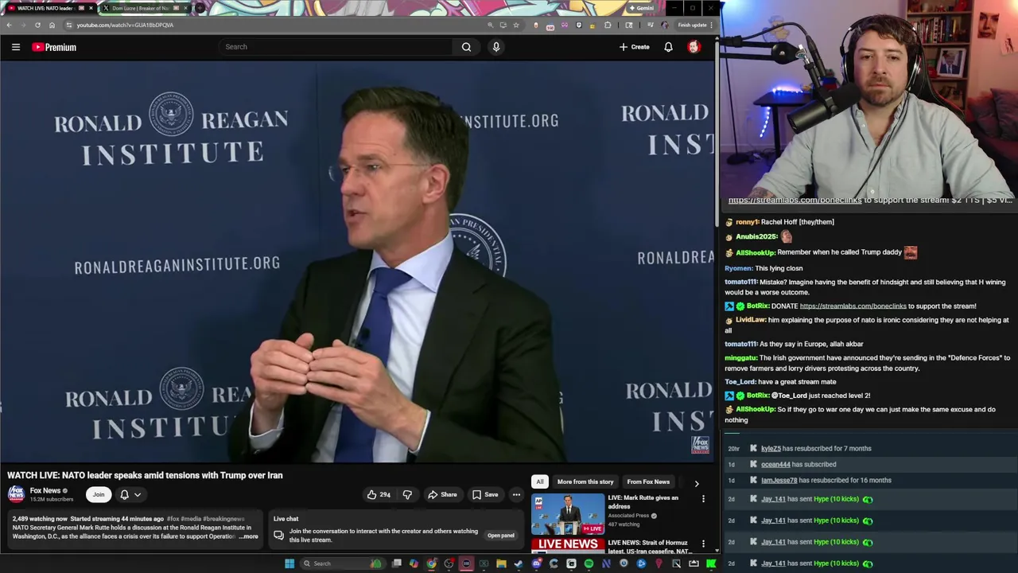Reload the current page

coord(37,25)
